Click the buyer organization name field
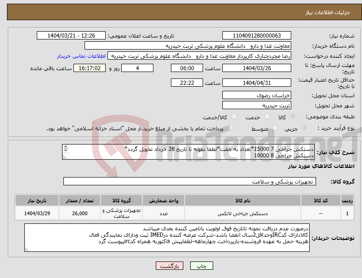This screenshot has width=362, height=278. [x=188, y=45]
